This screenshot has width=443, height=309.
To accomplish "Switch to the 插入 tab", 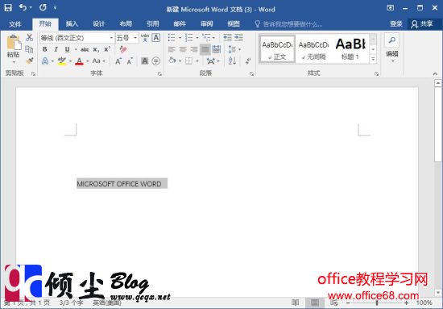I will tap(72, 24).
